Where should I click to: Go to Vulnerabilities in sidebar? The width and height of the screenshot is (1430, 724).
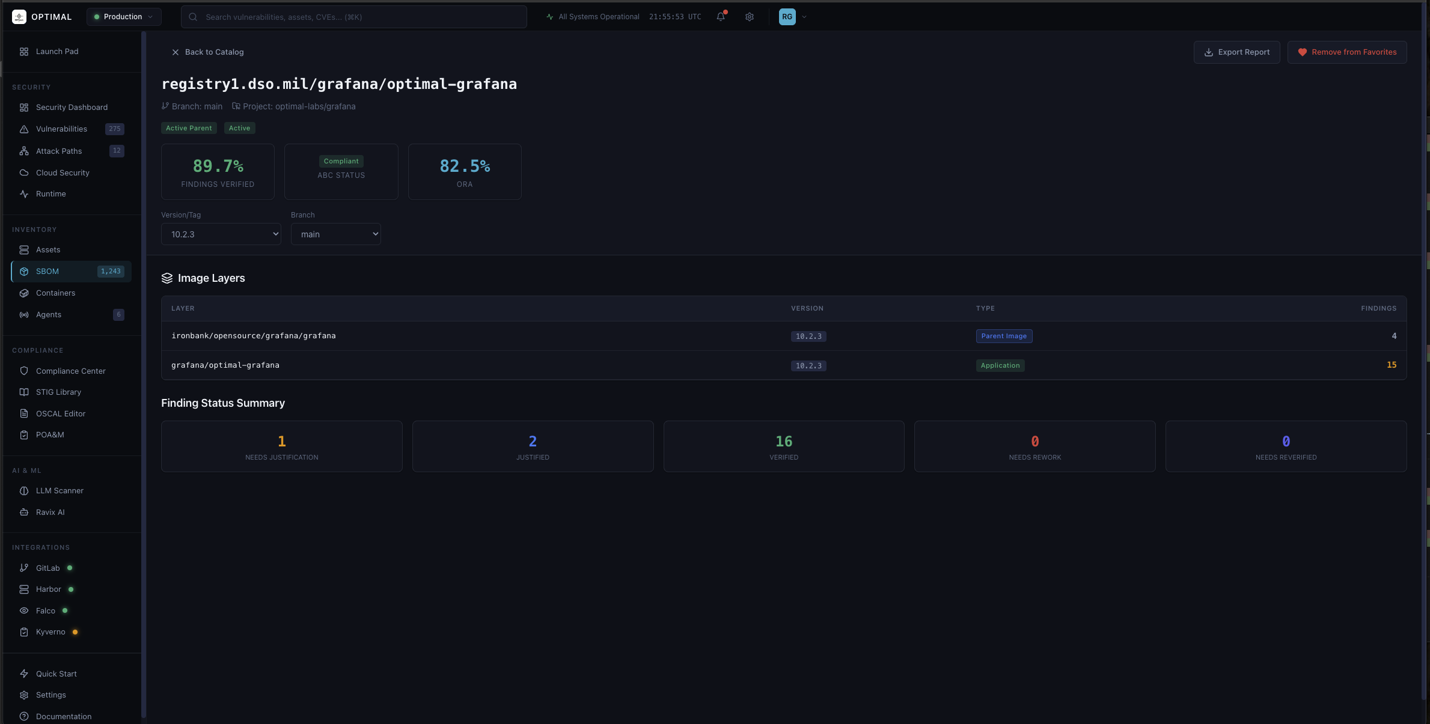61,129
